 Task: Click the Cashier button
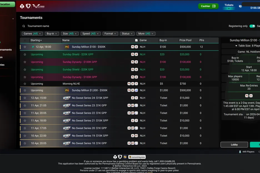(208, 6)
